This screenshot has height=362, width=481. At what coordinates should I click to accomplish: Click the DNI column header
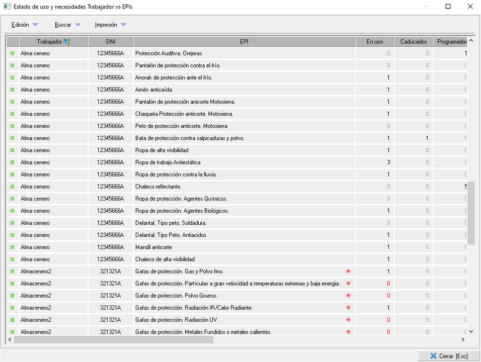click(x=111, y=42)
